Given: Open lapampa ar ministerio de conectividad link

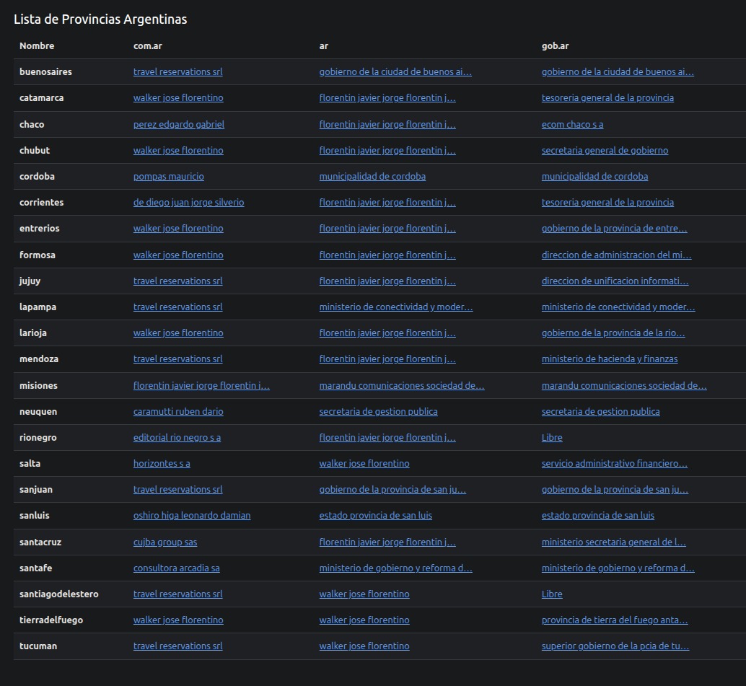Looking at the screenshot, I should (396, 307).
